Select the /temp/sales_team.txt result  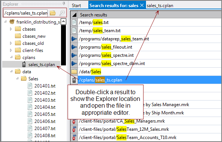(149, 31)
